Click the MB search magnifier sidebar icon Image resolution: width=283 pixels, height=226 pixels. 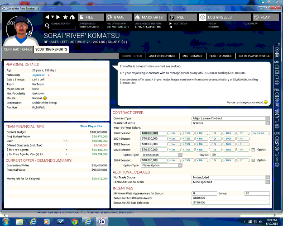(x=277, y=77)
